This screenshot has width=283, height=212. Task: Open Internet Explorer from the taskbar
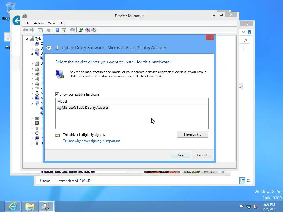[13, 206]
